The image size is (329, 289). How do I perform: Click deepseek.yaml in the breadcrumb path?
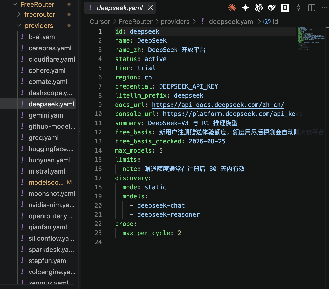click(232, 22)
